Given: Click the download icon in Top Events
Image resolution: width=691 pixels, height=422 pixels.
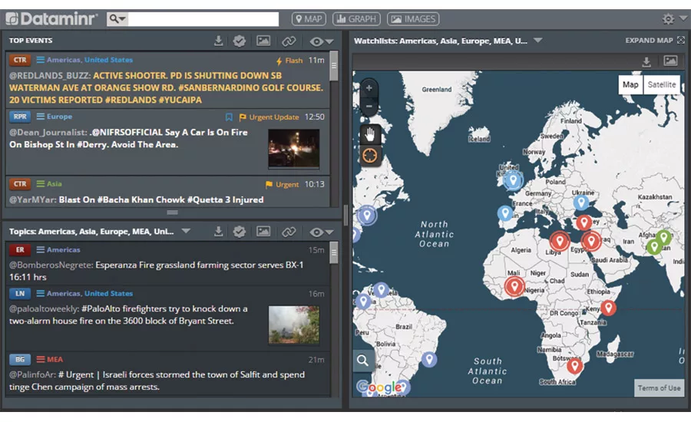Looking at the screenshot, I should coord(218,41).
